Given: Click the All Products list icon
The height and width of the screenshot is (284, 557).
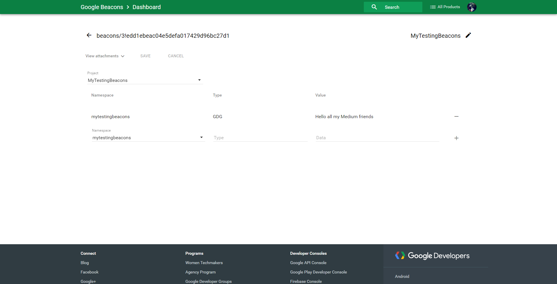Looking at the screenshot, I should [x=433, y=7].
